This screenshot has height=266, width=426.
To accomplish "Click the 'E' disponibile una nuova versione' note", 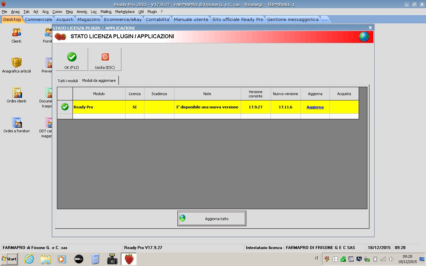I will coord(207,107).
